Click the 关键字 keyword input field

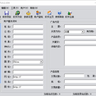pos(80,42)
